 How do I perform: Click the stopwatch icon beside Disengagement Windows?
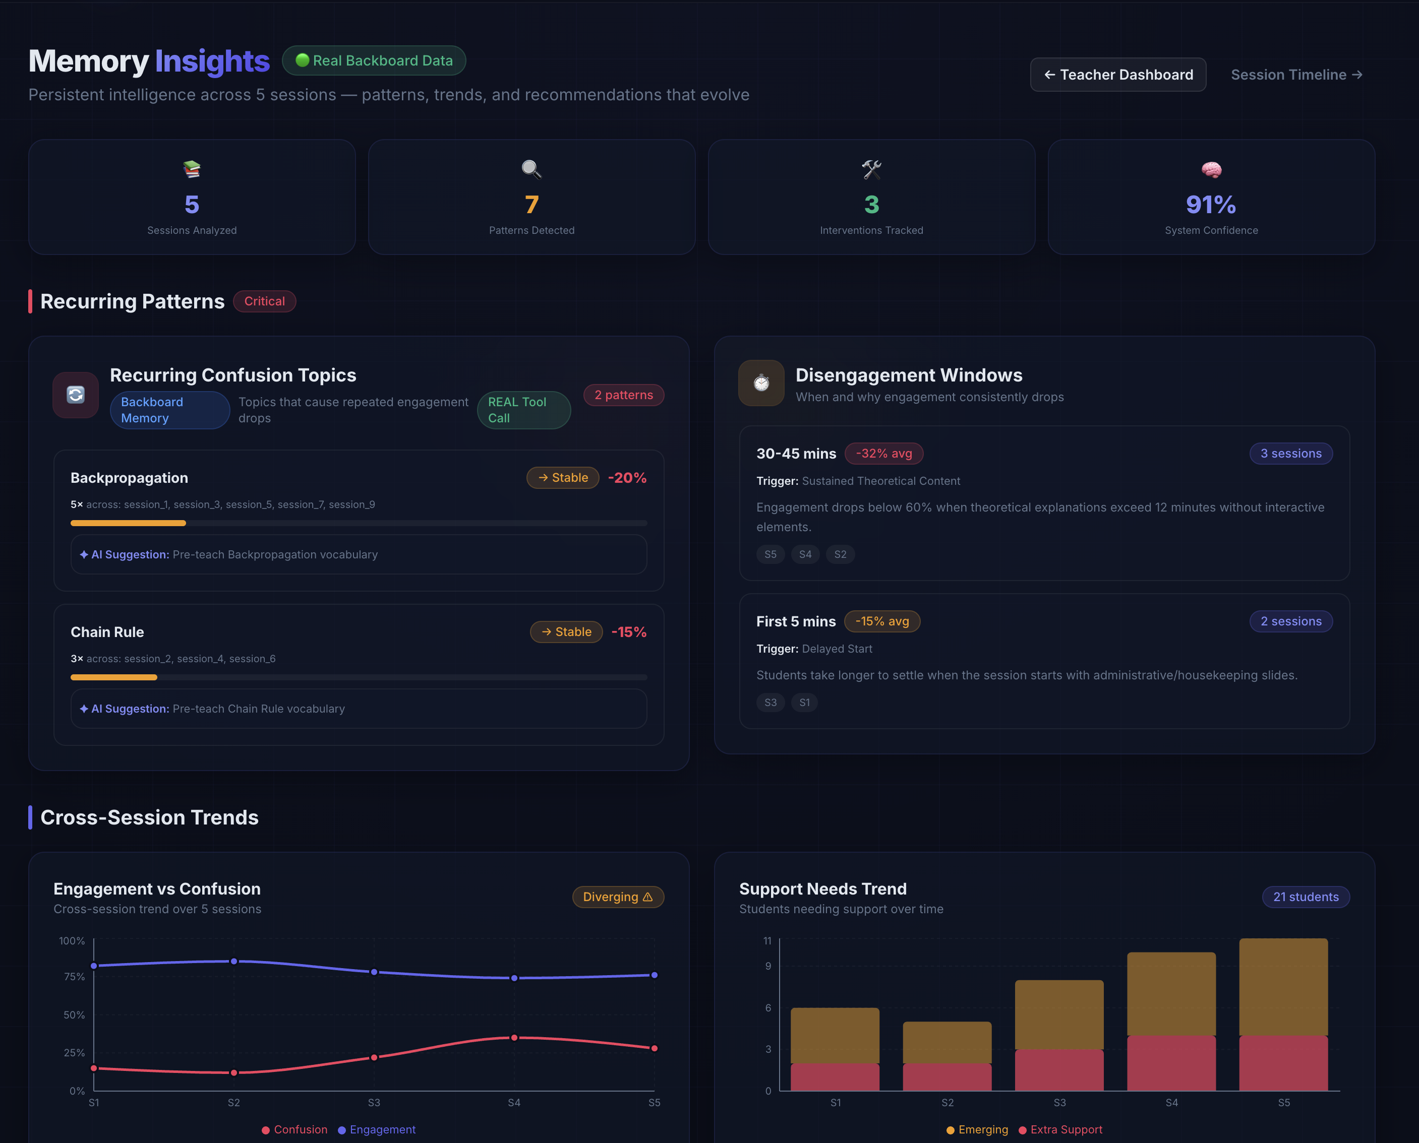(761, 383)
